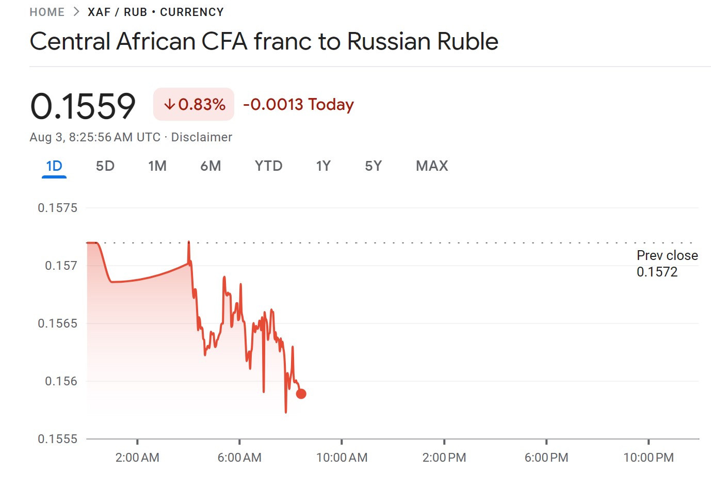Click the Prev close 0.1572 label

pyautogui.click(x=667, y=264)
